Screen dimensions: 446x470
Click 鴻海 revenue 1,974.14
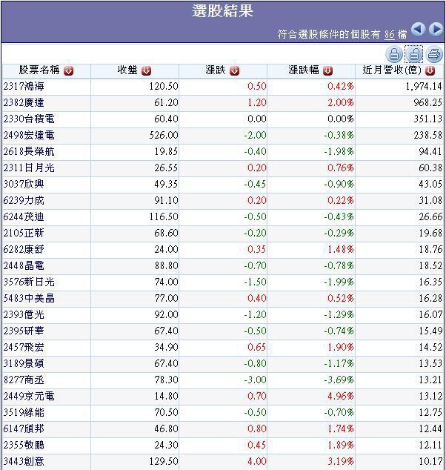tap(424, 87)
